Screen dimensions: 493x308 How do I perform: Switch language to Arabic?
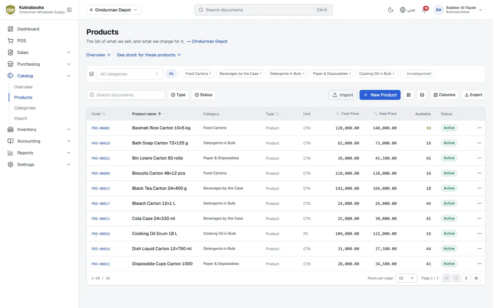(407, 10)
